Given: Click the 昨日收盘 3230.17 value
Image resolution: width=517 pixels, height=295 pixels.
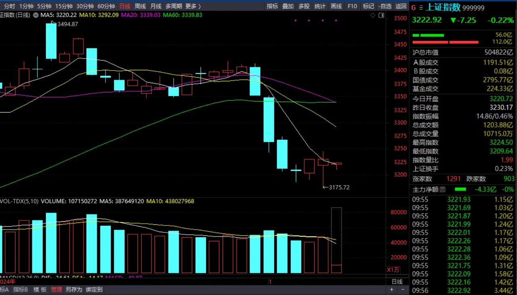Looking at the screenshot, I should pos(501,107).
